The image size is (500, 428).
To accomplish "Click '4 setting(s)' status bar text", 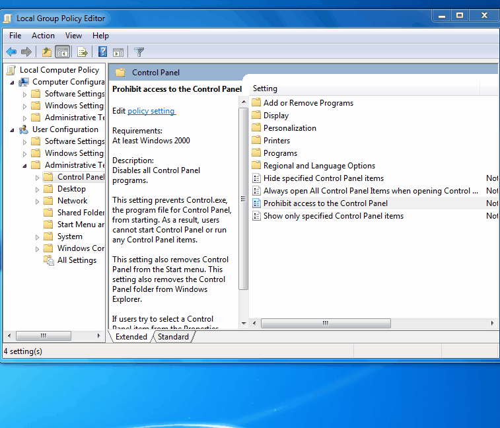I will click(23, 351).
